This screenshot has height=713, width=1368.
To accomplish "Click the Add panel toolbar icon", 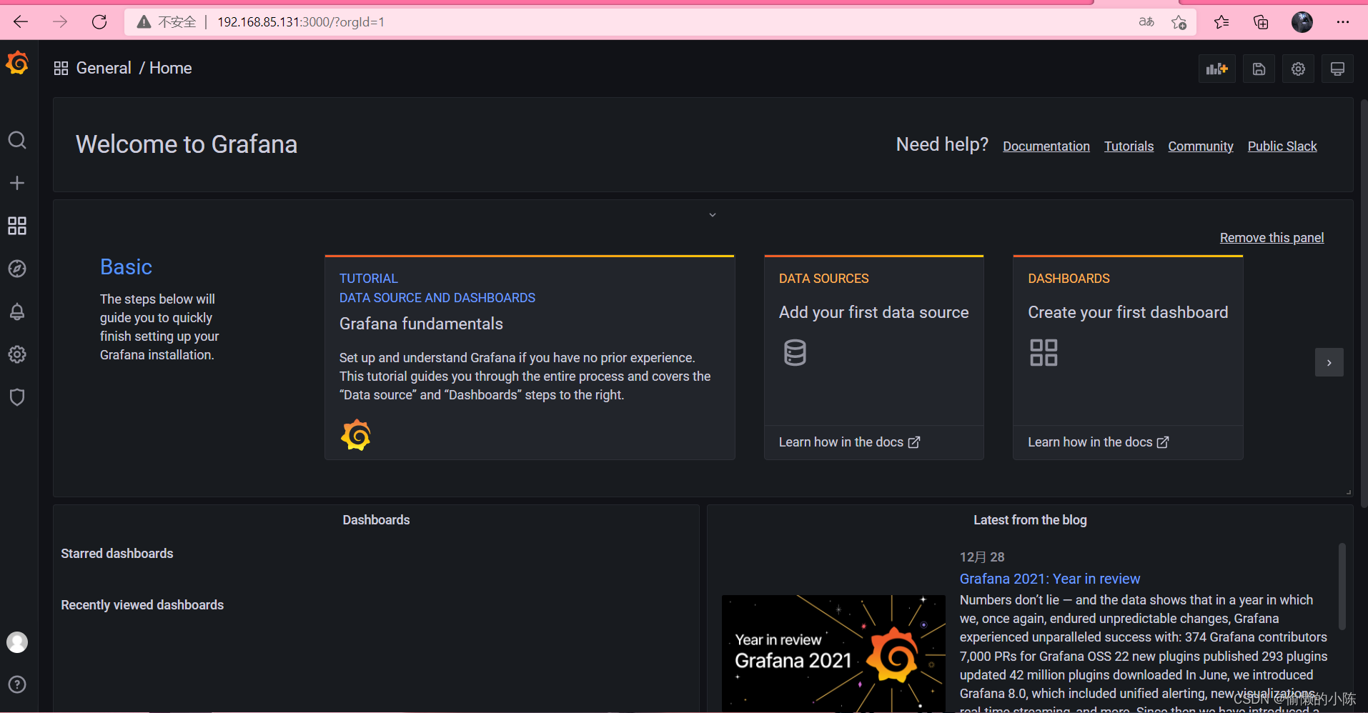I will click(1216, 69).
